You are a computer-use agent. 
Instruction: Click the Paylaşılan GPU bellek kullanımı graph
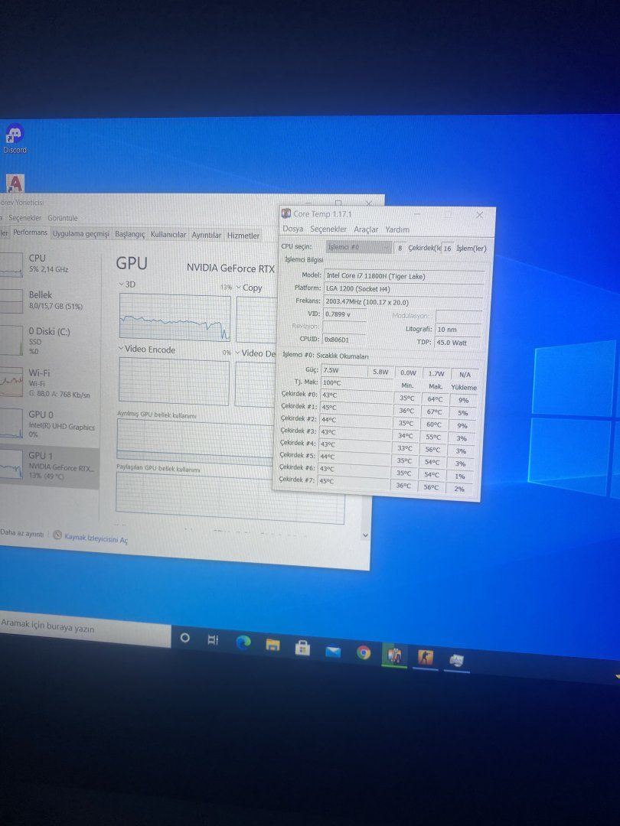[230, 499]
